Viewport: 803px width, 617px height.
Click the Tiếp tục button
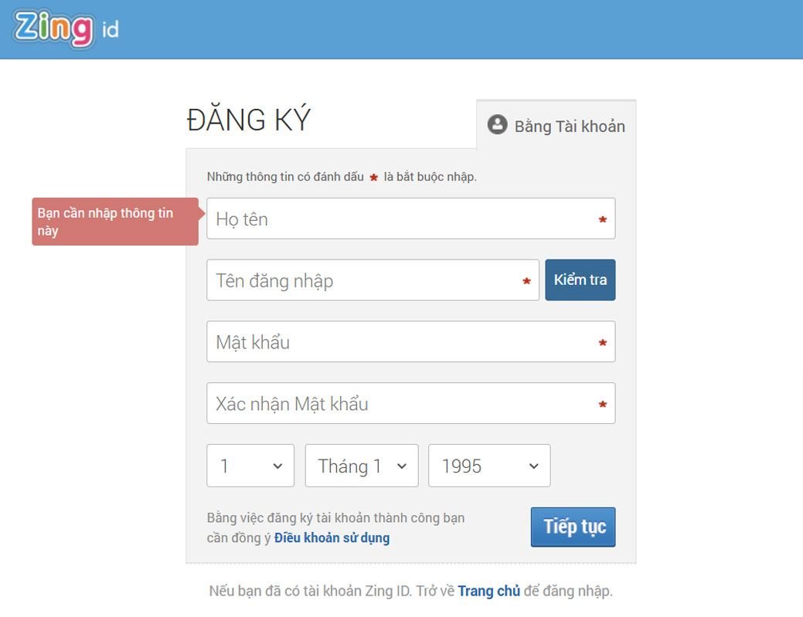pyautogui.click(x=573, y=527)
